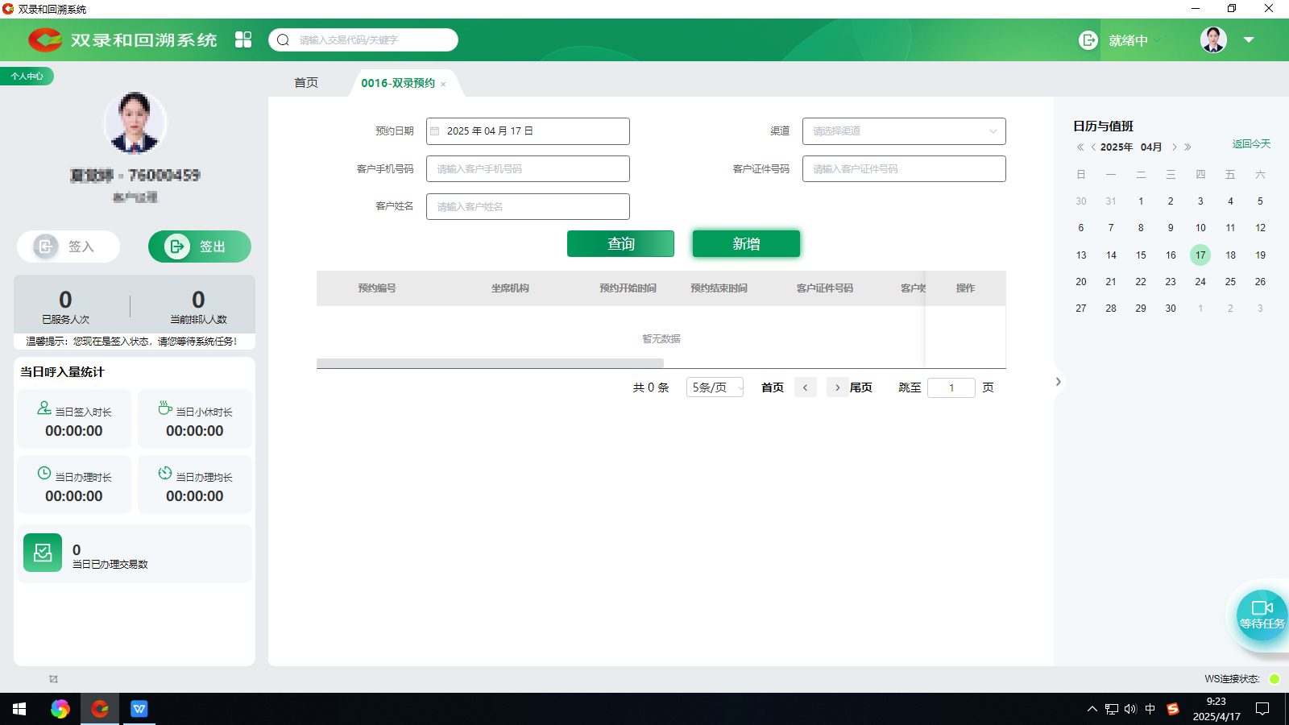
Task: Toggle the 就绪中 ready status
Action: tap(1127, 40)
